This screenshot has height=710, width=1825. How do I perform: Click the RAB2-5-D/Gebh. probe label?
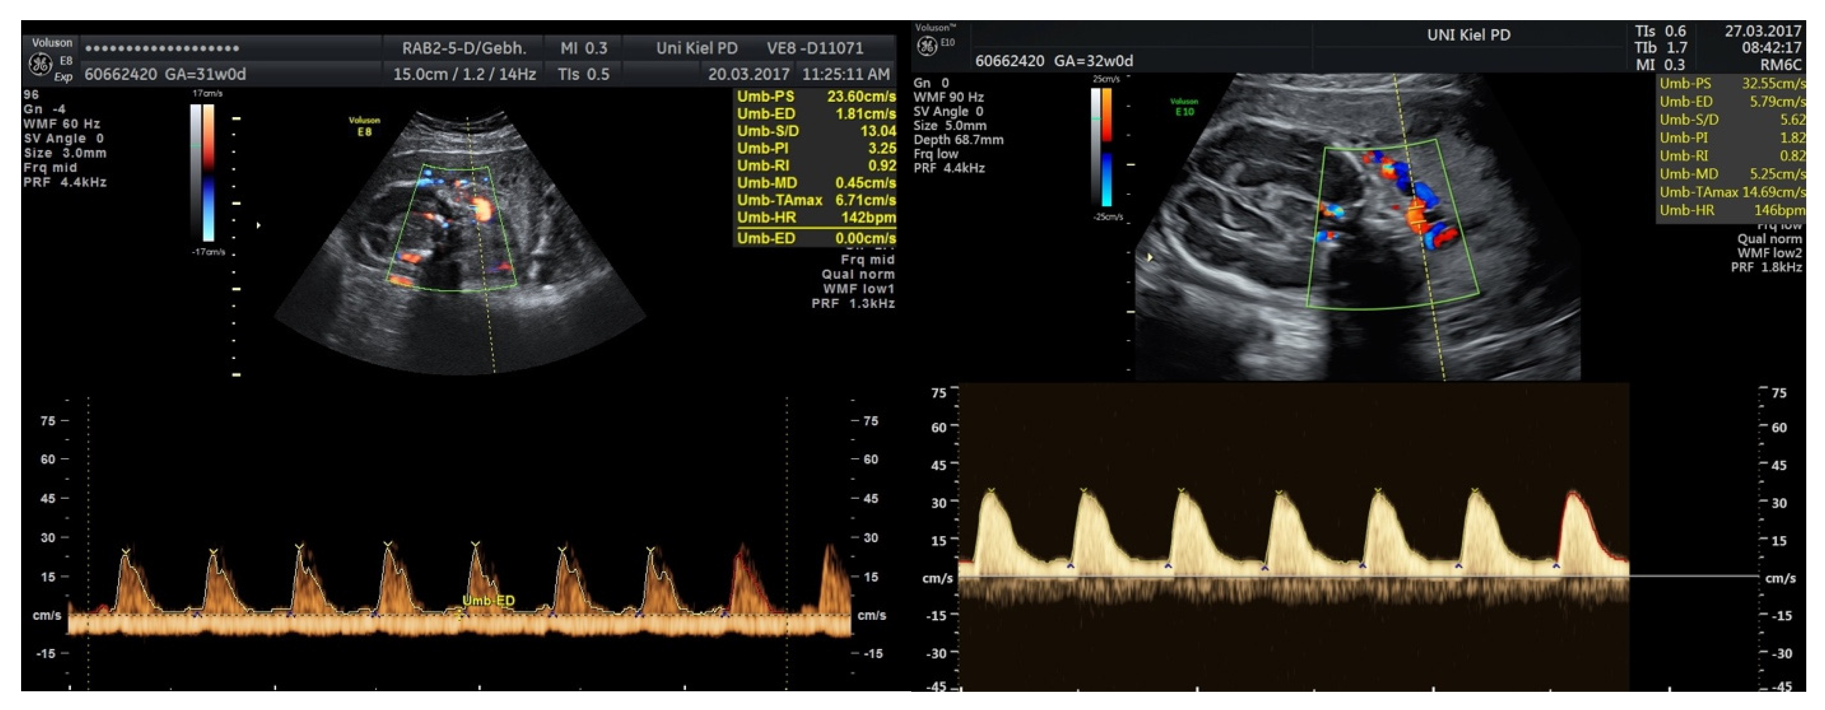tap(464, 48)
